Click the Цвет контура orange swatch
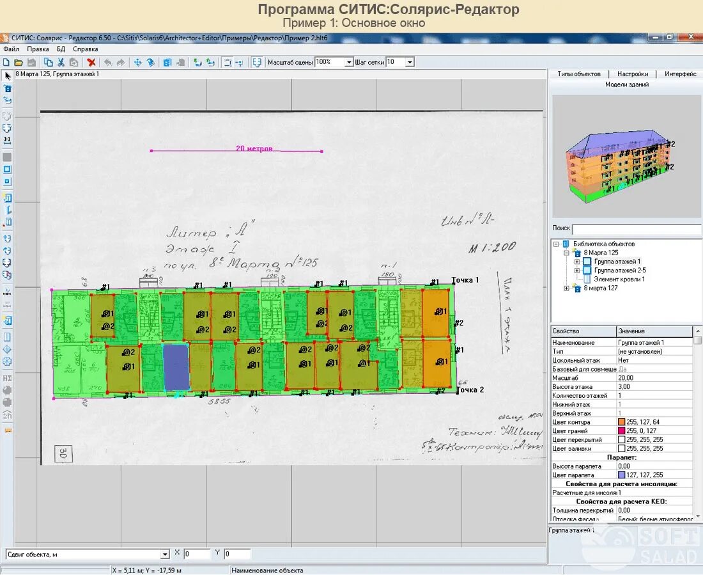Image resolution: width=703 pixels, height=575 pixels. tap(621, 422)
